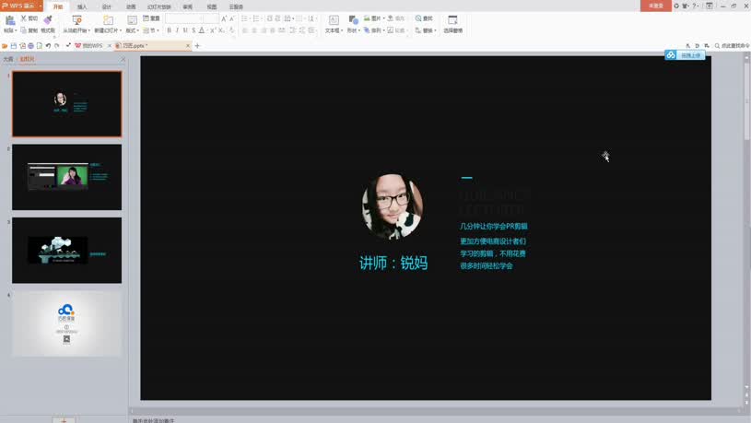Click the new document tab plus button
The width and height of the screenshot is (751, 423).
(197, 45)
